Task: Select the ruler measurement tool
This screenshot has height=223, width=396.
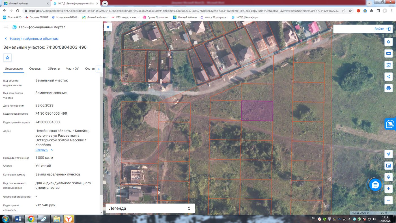Action: click(388, 53)
